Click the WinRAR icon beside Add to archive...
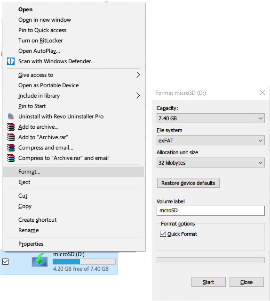This screenshot has height=301, width=270. 11,127
